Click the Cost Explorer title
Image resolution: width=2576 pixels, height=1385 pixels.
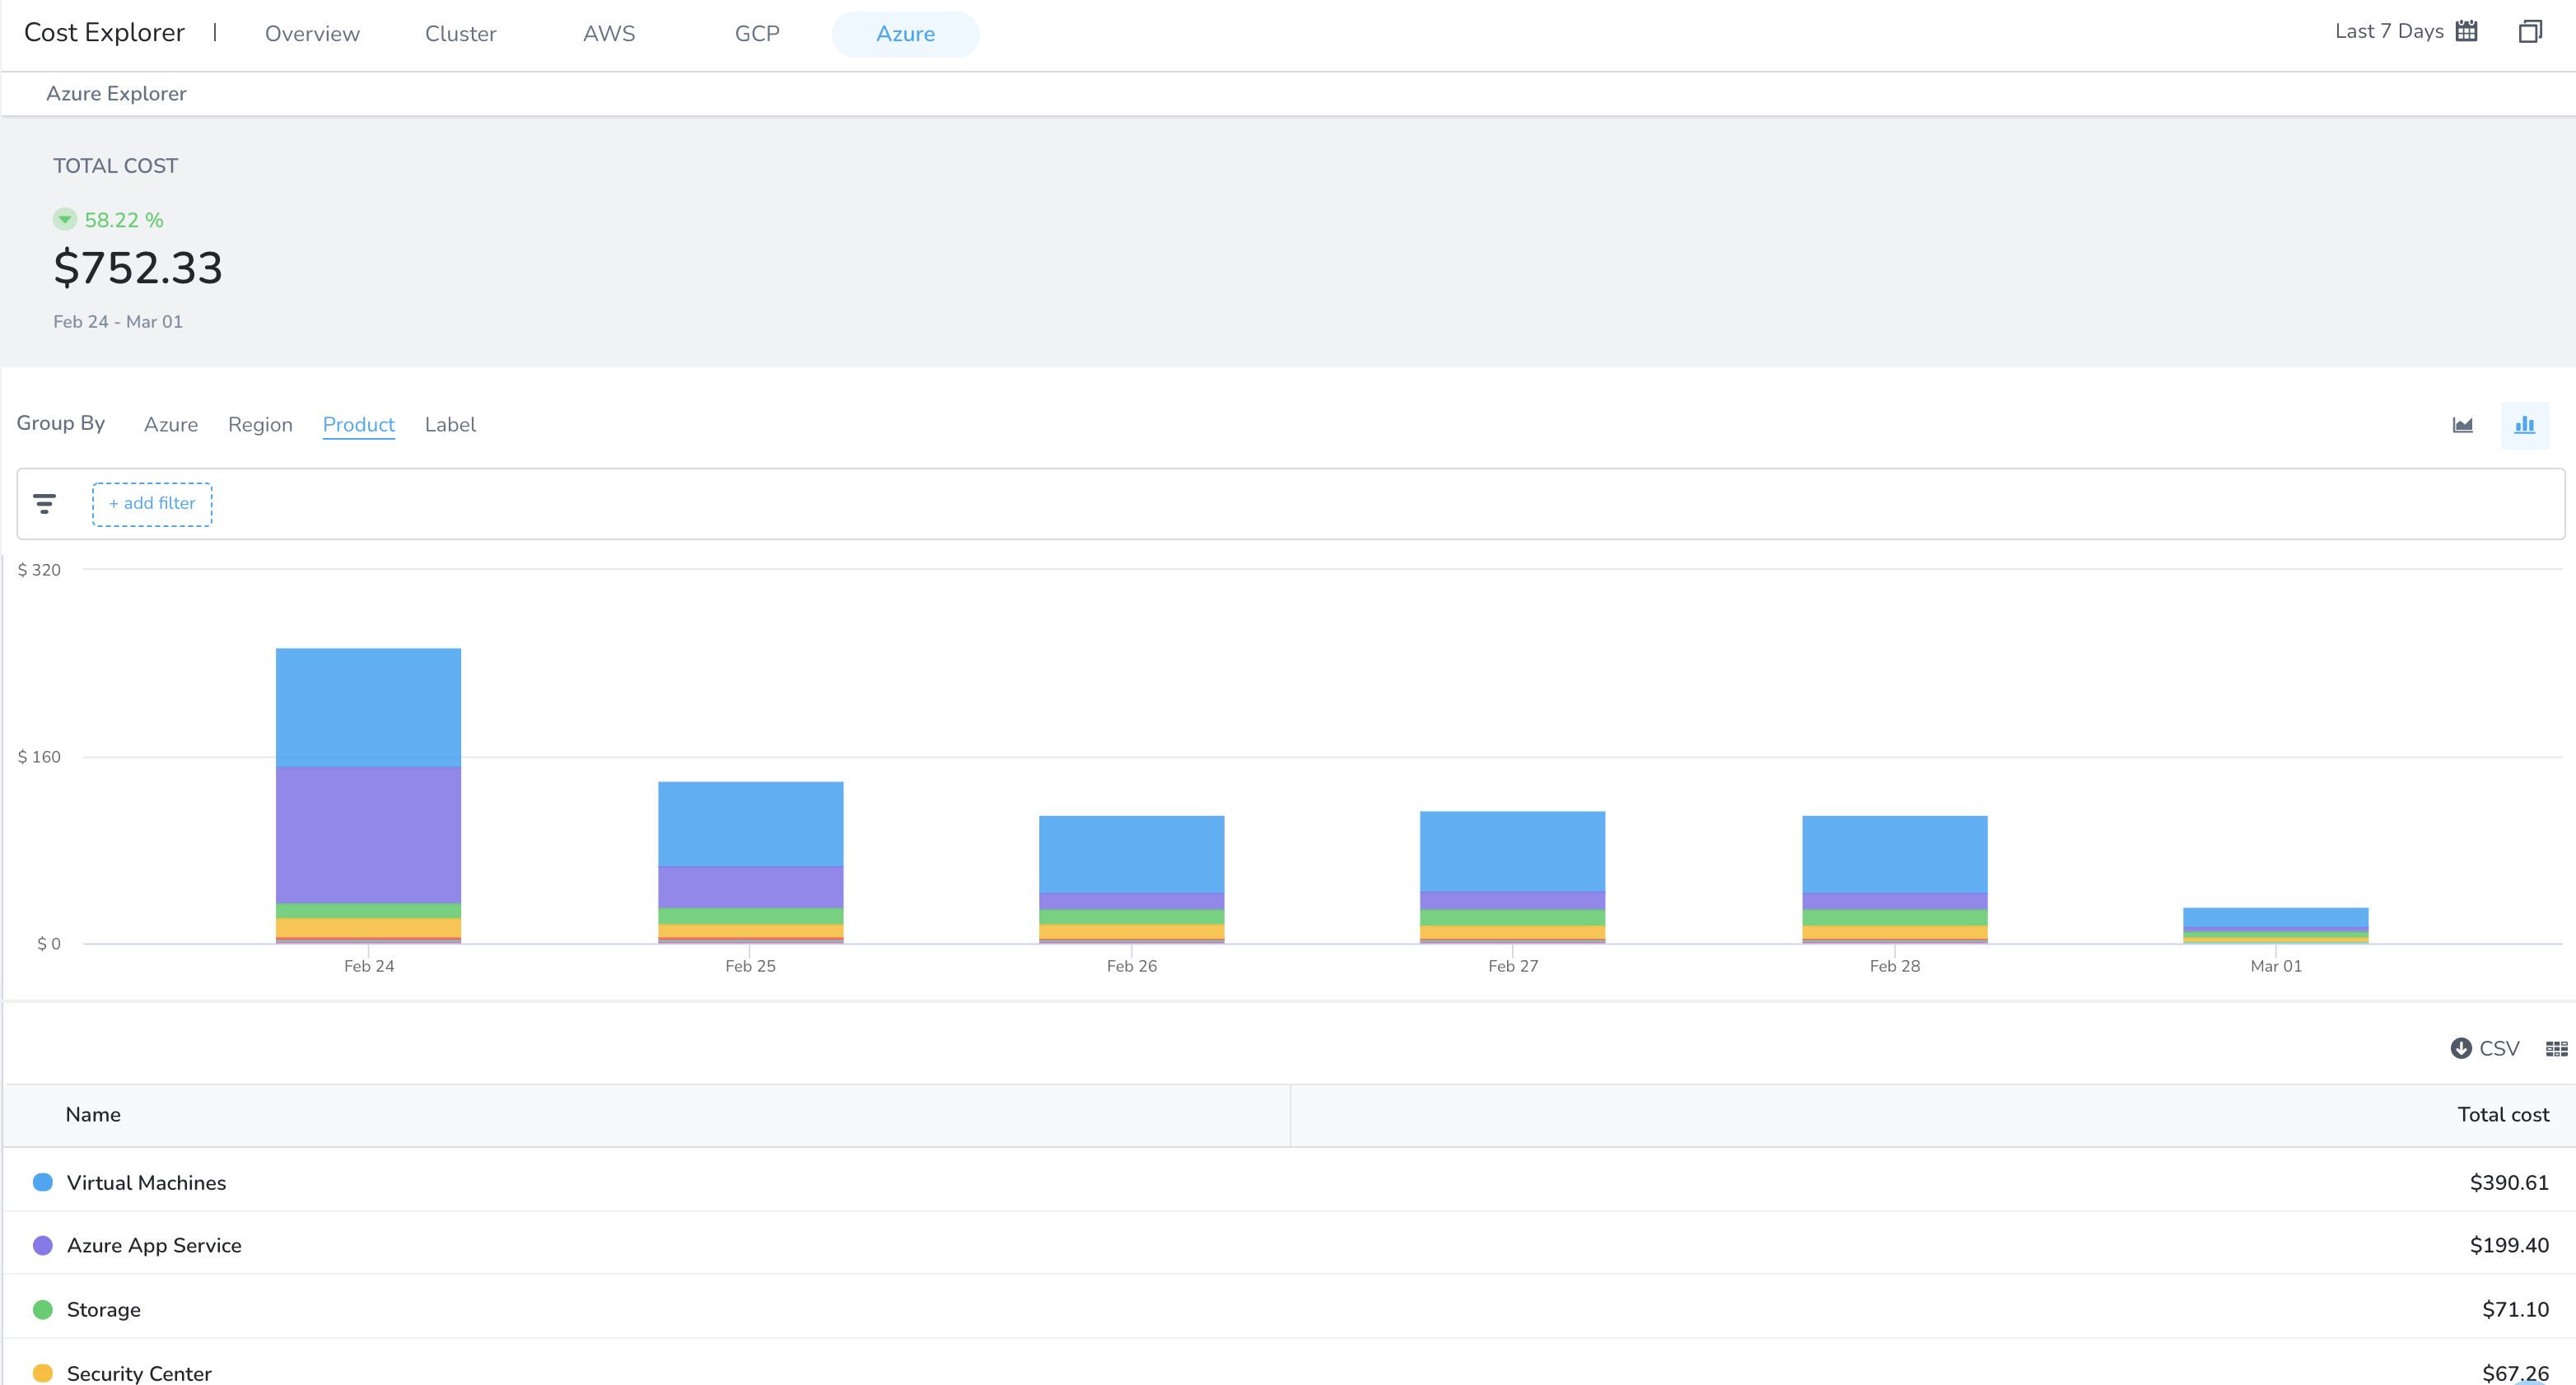click(x=104, y=32)
